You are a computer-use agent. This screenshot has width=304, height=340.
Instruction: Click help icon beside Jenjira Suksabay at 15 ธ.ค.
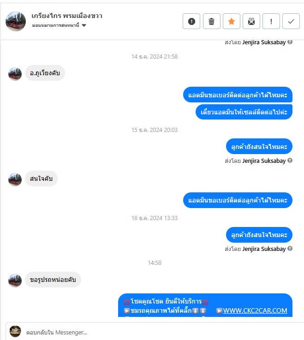[x=290, y=161]
